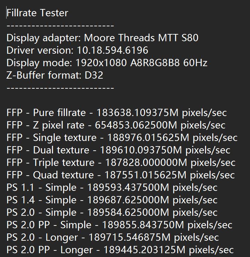Click the PS 2.0 PP - Simple line

click(x=119, y=225)
